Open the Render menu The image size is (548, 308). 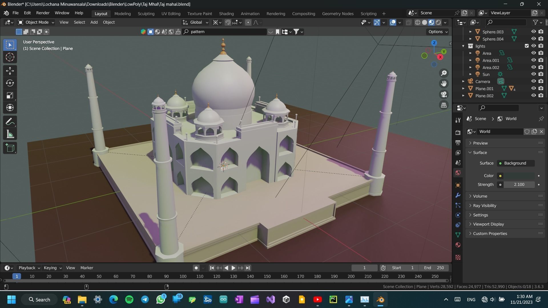pyautogui.click(x=43, y=13)
